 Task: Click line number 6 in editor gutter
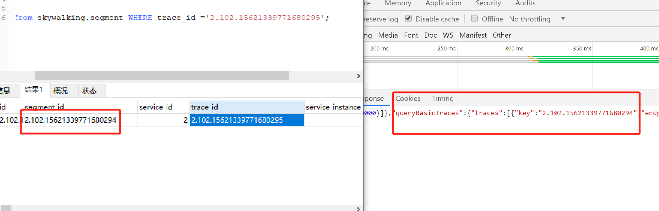pyautogui.click(x=4, y=18)
